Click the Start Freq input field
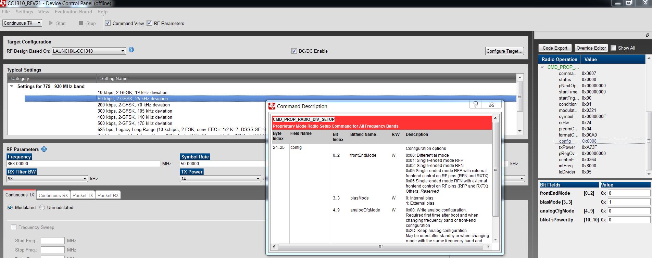 [x=52, y=241]
